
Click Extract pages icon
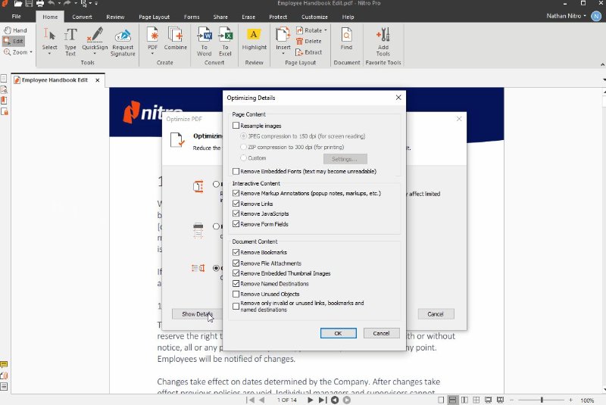point(309,52)
